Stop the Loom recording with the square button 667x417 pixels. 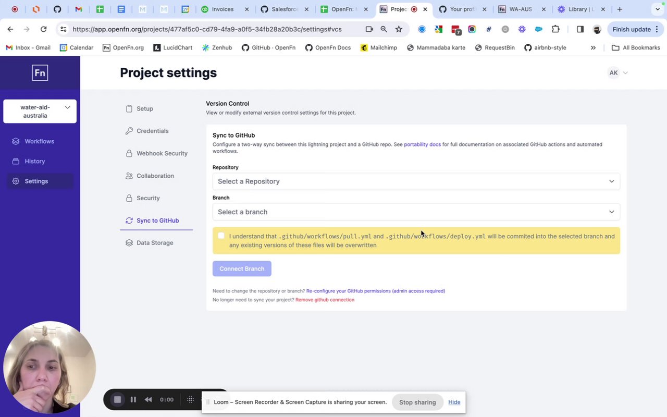pyautogui.click(x=118, y=400)
